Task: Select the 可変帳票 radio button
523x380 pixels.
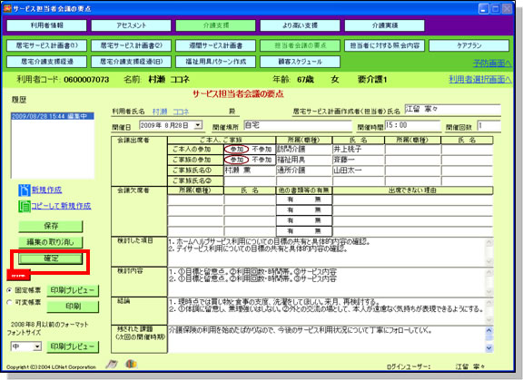Action: coord(9,302)
